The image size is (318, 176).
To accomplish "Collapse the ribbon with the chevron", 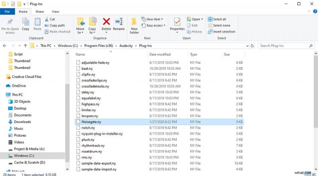I will click(x=309, y=12).
